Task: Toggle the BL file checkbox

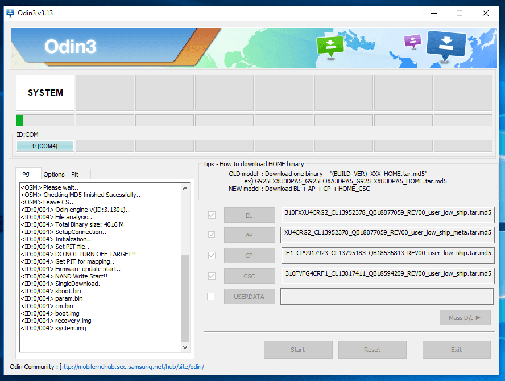Action: [x=212, y=215]
